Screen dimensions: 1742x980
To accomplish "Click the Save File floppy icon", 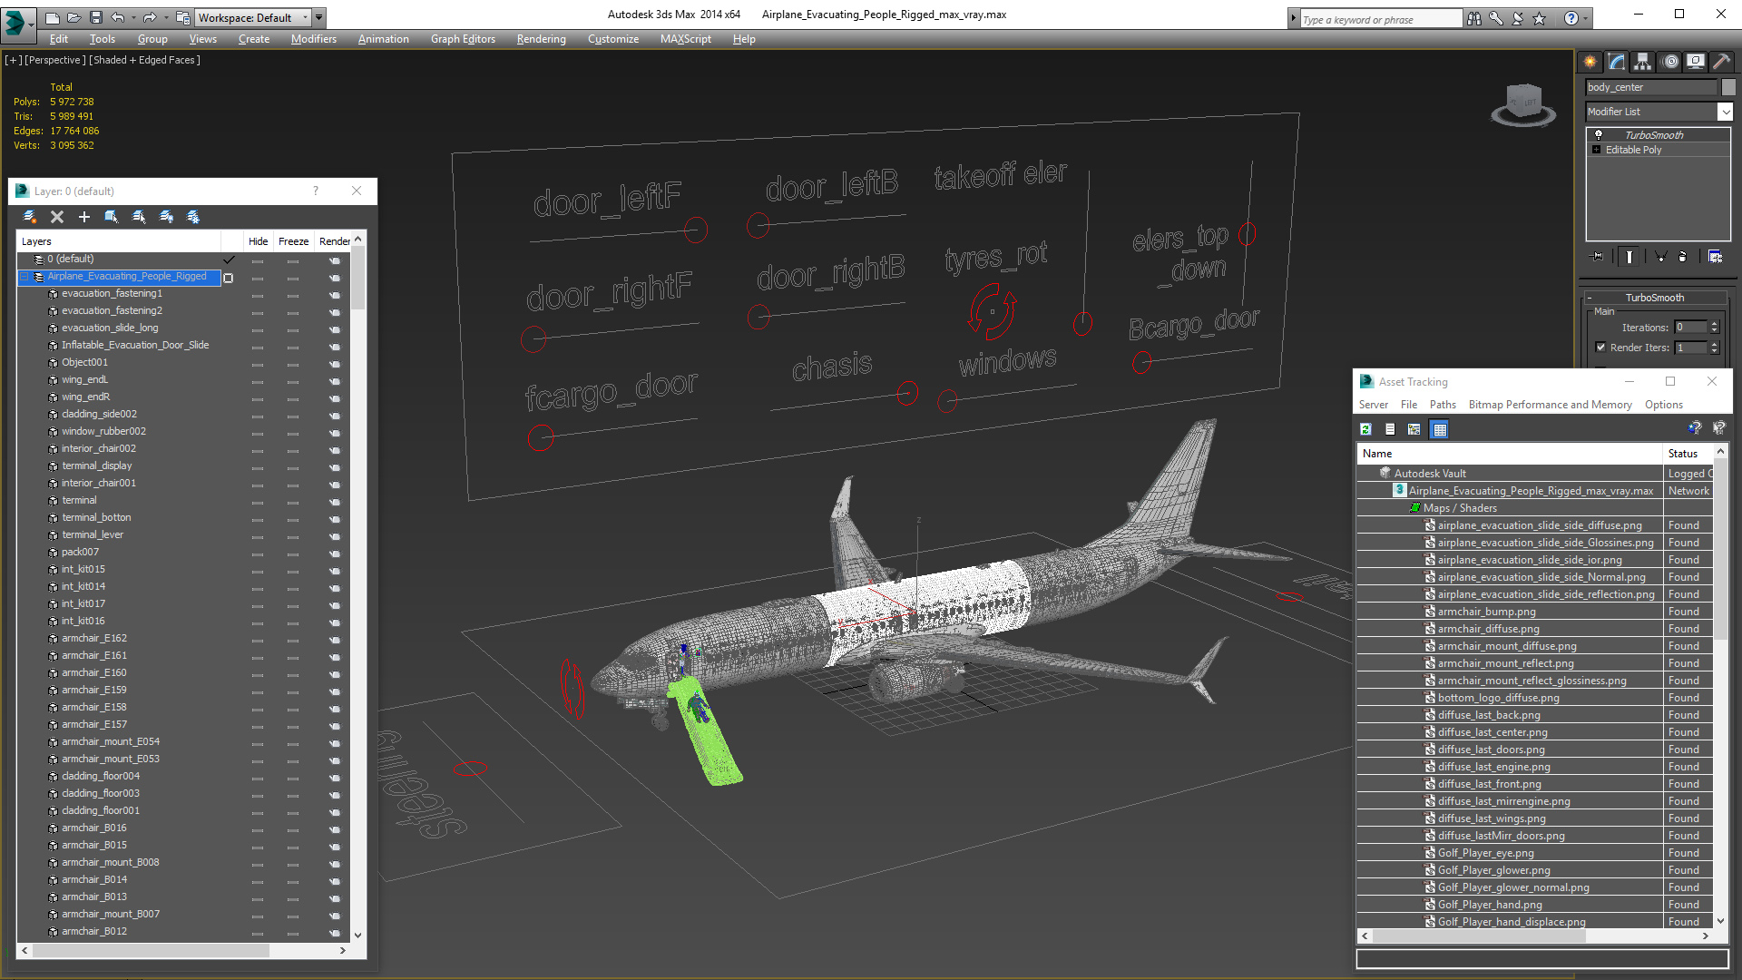I will point(96,17).
